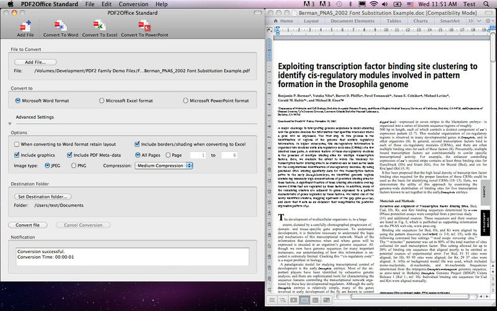This screenshot has width=497, height=311.
Task: Toggle Include PDF Meta-data checkbox
Action: coord(70,155)
